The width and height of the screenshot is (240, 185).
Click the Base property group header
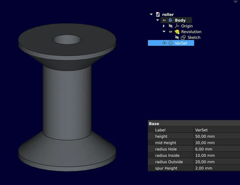(194, 123)
